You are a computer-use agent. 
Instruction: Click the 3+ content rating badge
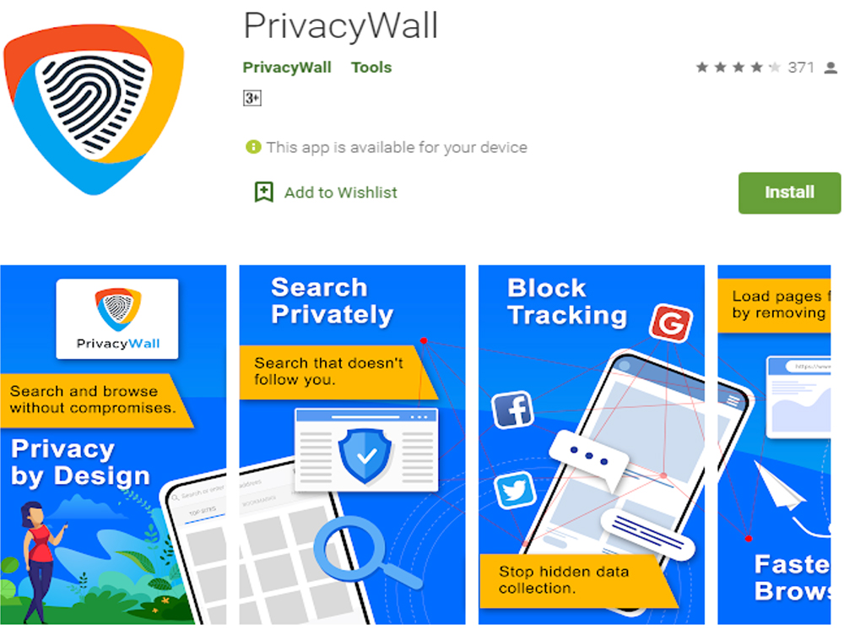pyautogui.click(x=252, y=98)
